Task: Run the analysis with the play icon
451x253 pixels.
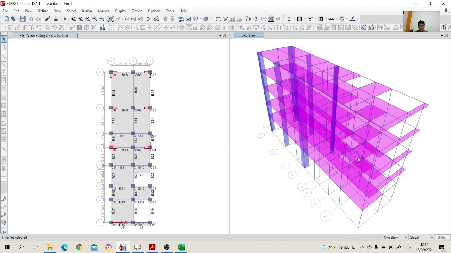Action: [65, 19]
